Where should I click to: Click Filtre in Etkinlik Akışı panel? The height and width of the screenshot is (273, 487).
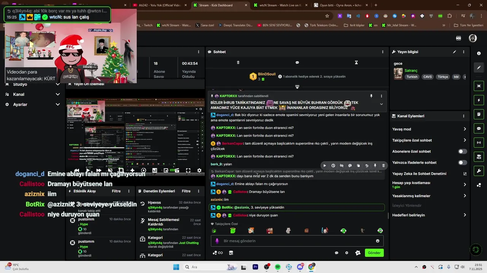[x=116, y=191]
